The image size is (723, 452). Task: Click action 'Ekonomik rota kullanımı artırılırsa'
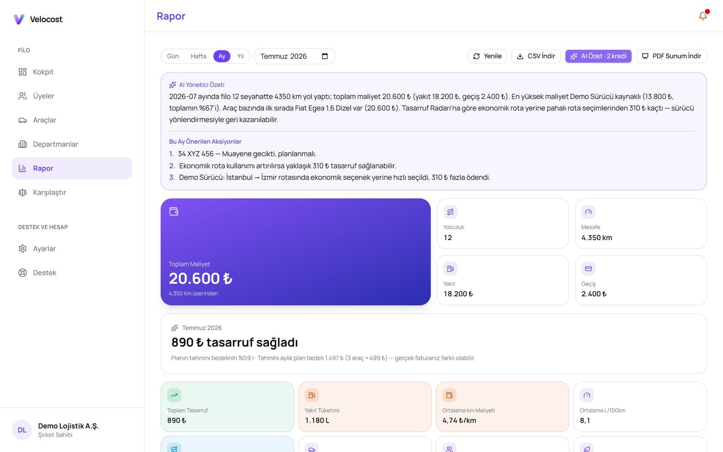(x=287, y=166)
